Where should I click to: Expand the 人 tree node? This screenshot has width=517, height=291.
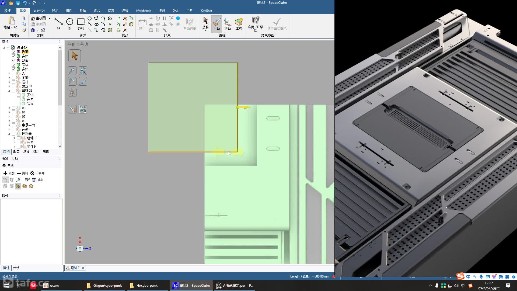[x=9, y=73]
